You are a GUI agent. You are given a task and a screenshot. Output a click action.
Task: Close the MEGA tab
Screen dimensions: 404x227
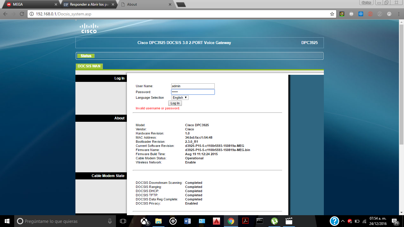(56, 4)
